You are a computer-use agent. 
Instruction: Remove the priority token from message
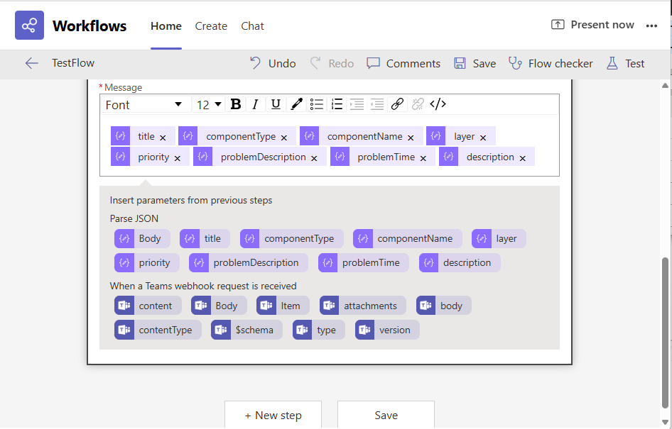point(178,158)
